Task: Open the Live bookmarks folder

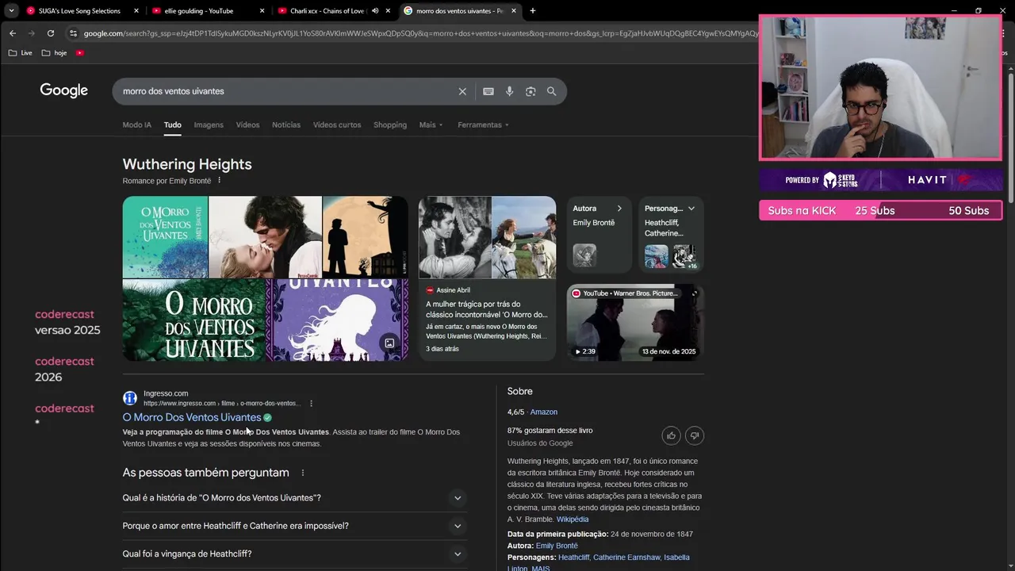Action: 21,52
